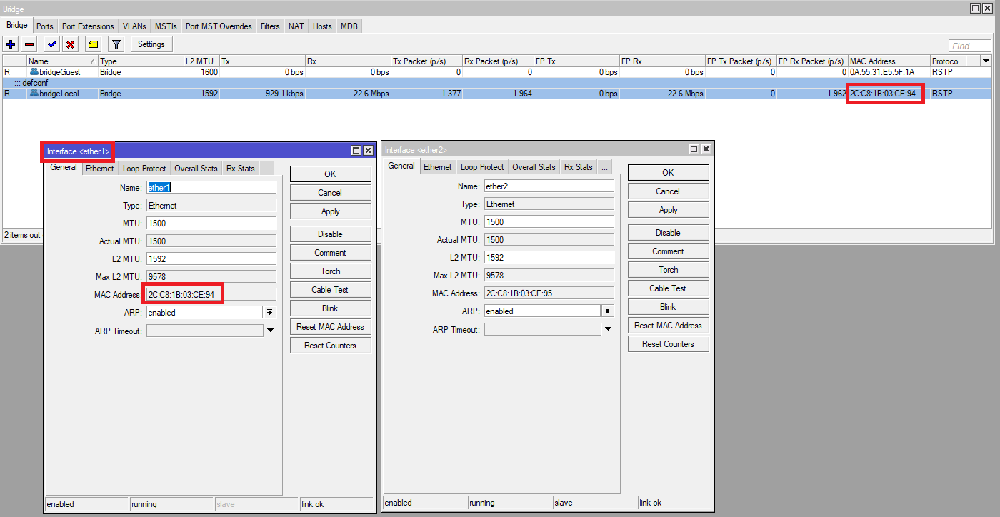Open the column selector dropdown in Bridge table

click(986, 61)
